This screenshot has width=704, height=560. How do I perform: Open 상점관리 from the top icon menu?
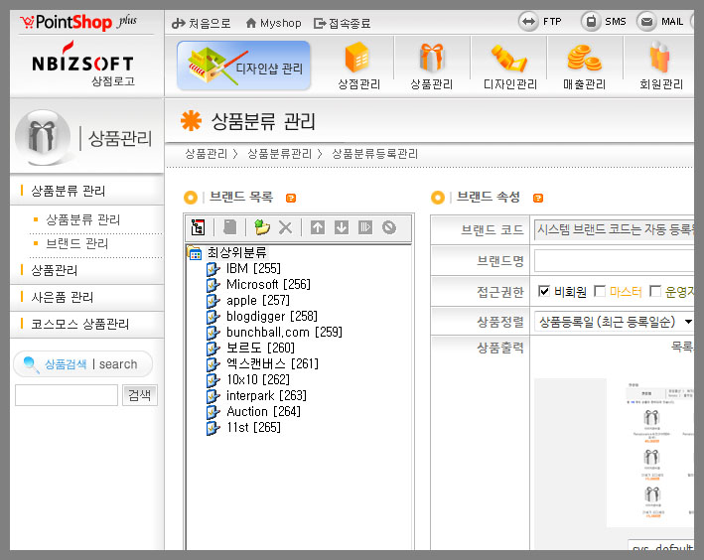click(358, 65)
